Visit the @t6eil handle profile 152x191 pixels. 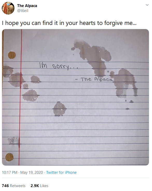pos(23,11)
